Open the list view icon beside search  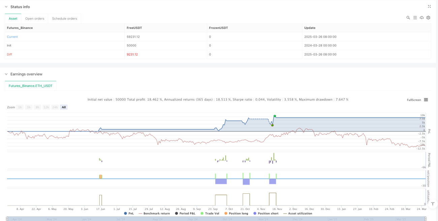(x=415, y=17)
